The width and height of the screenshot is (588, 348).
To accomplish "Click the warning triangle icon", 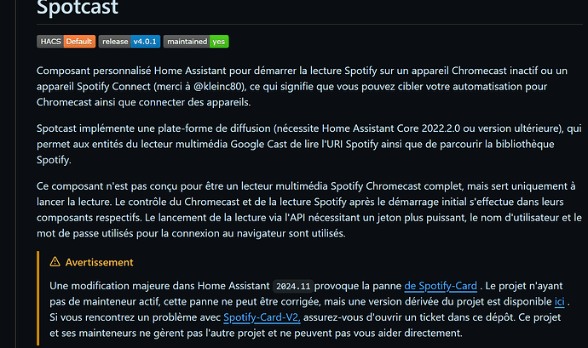I will (x=55, y=262).
